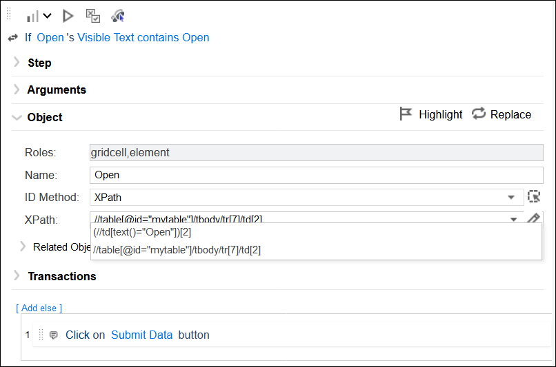This screenshot has height=367, width=556.
Task: Choose the //table[@id="mytable"] XPath option in list
Action: 177,250
